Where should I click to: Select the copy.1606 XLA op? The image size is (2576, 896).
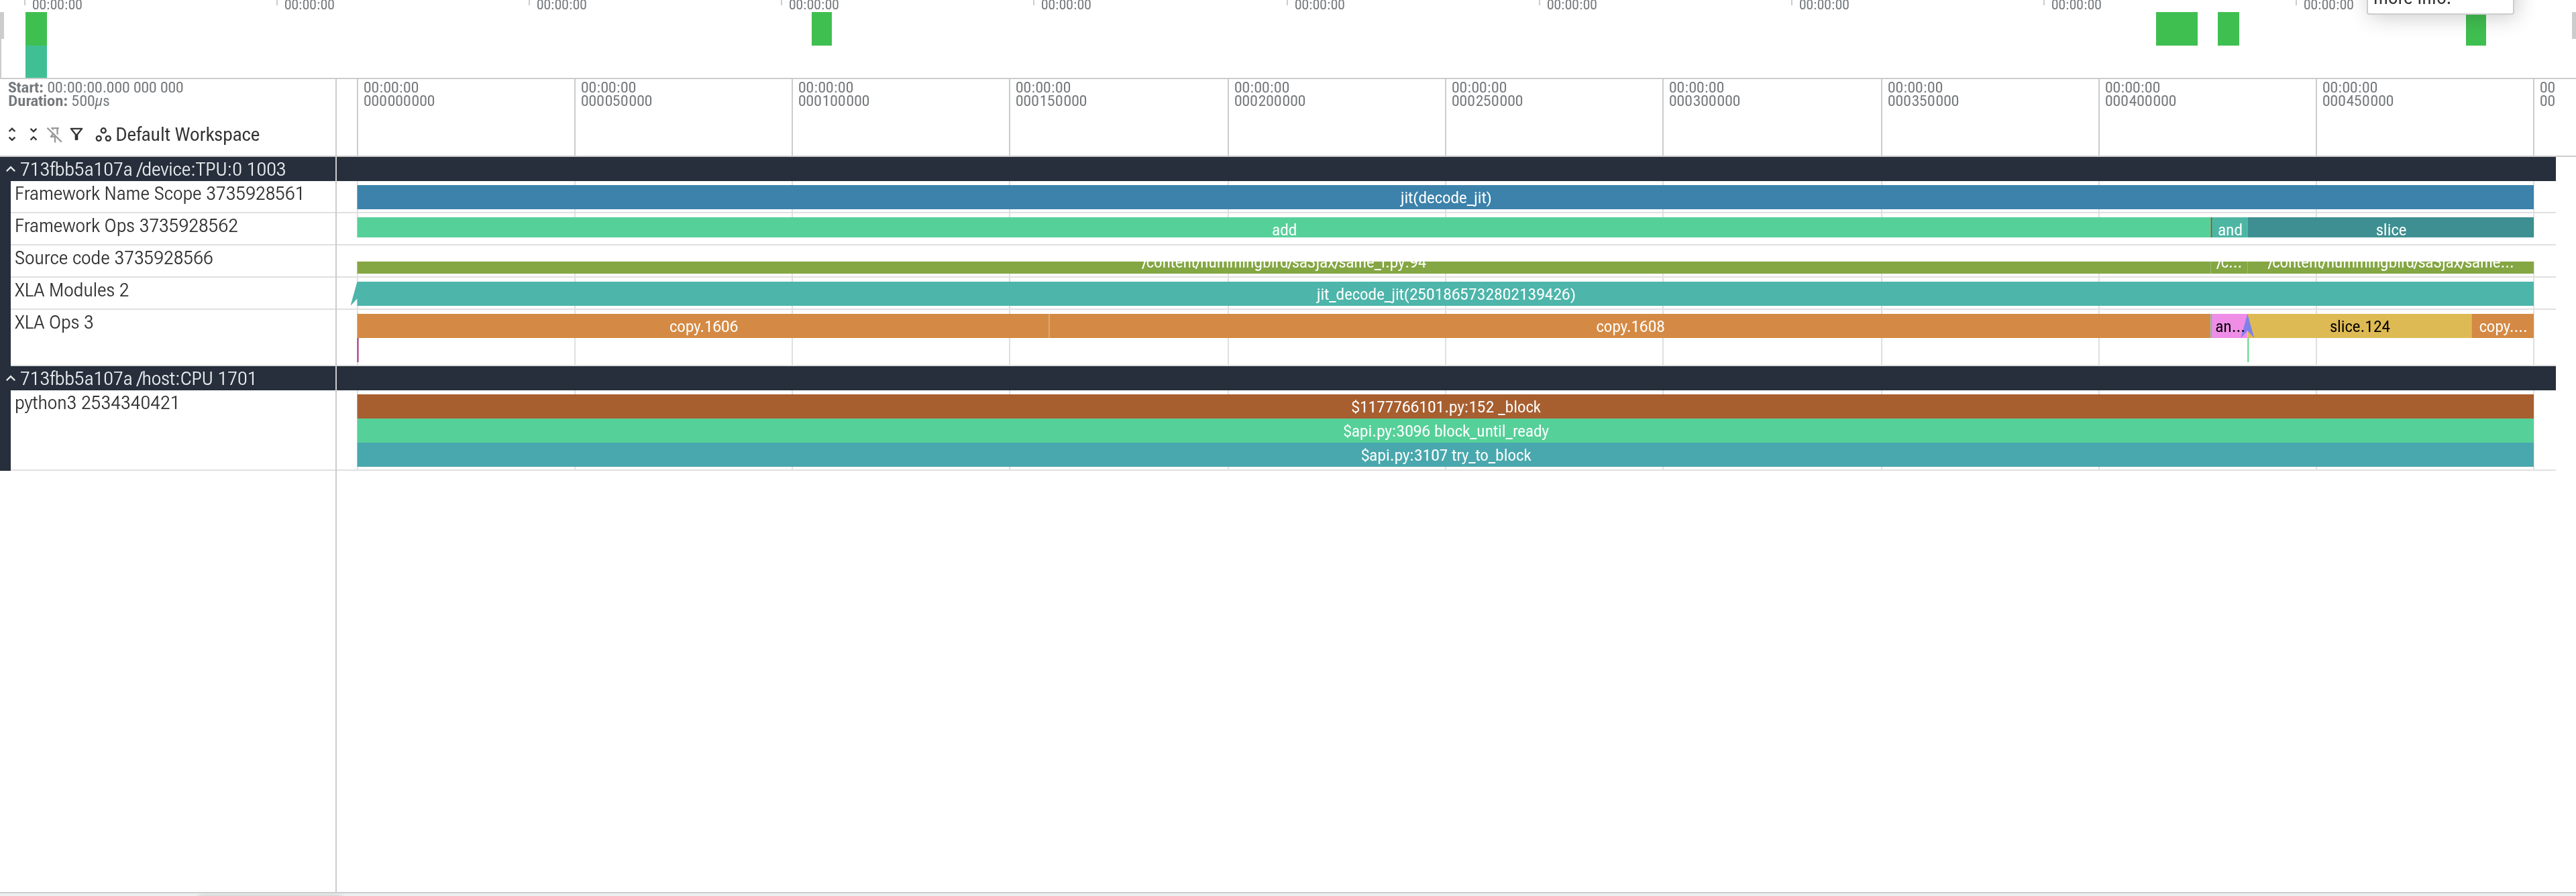[x=703, y=326]
